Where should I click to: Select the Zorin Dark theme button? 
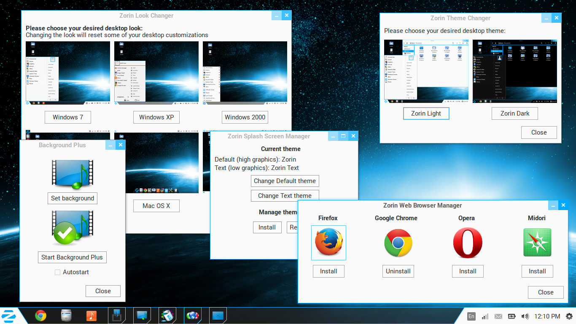(x=515, y=113)
